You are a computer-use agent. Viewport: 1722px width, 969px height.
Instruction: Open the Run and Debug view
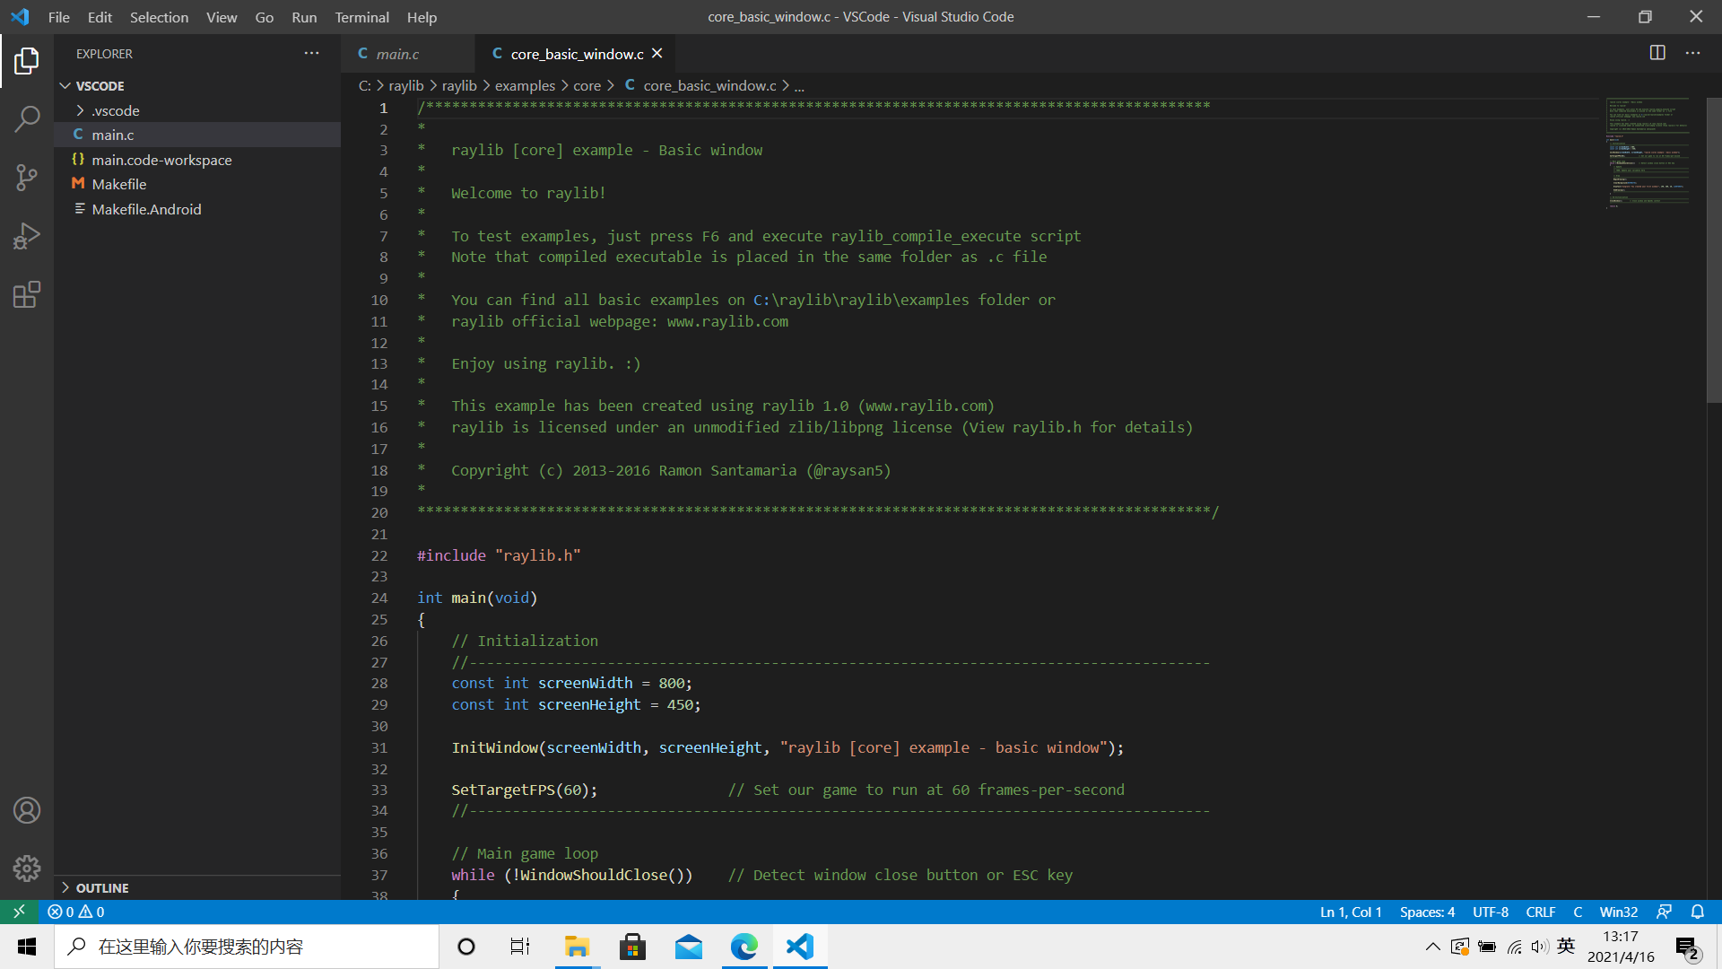(27, 236)
